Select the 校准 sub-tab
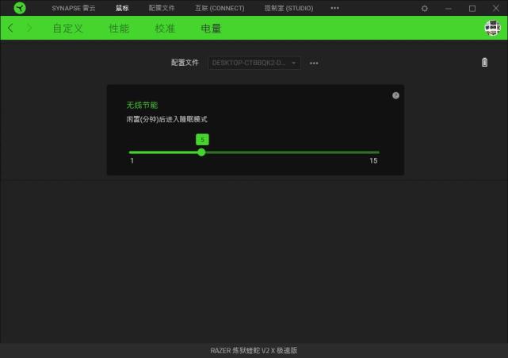The width and height of the screenshot is (508, 358). (x=165, y=29)
